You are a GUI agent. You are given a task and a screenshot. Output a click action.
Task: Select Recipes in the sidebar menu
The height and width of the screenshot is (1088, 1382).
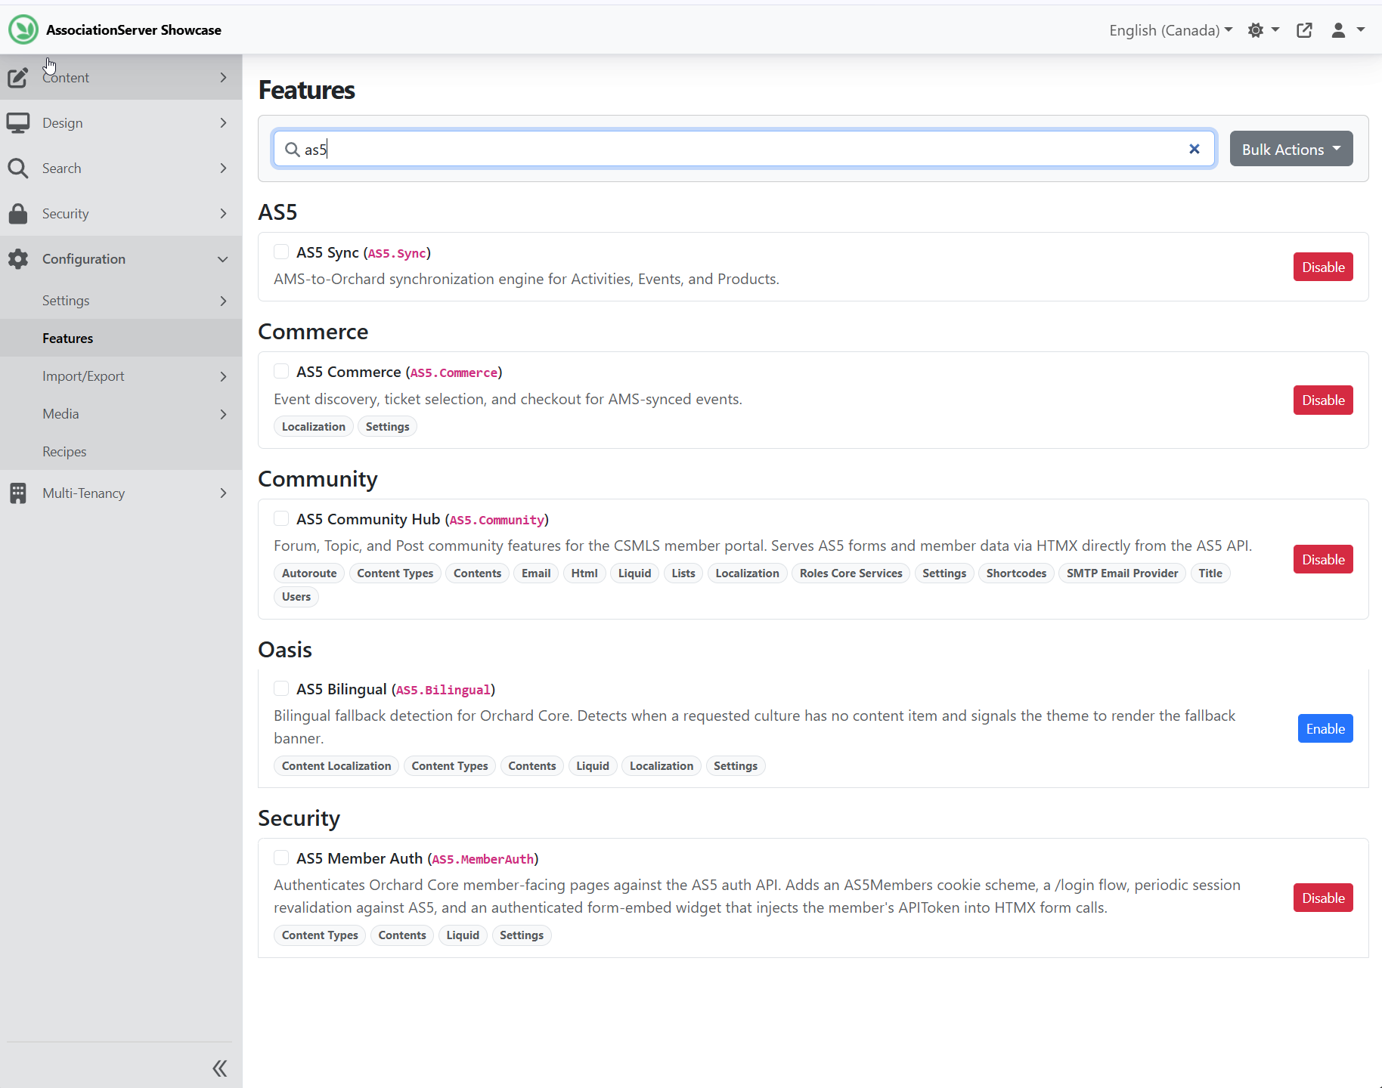(x=64, y=451)
